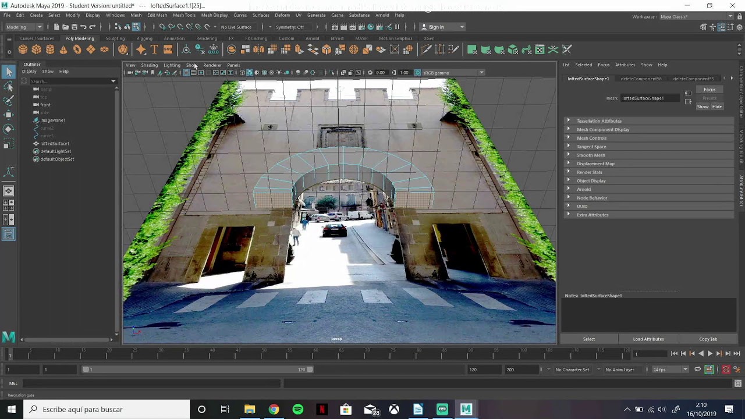
Task: Toggle Attribute Editor sidebar icon top right
Action: (721, 27)
